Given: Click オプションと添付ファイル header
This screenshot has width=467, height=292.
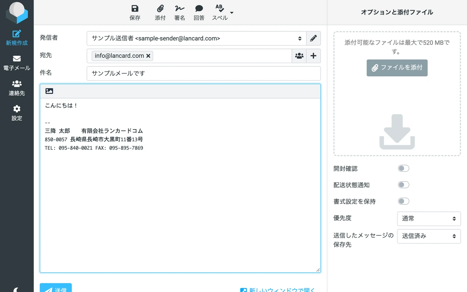Looking at the screenshot, I should tap(397, 12).
